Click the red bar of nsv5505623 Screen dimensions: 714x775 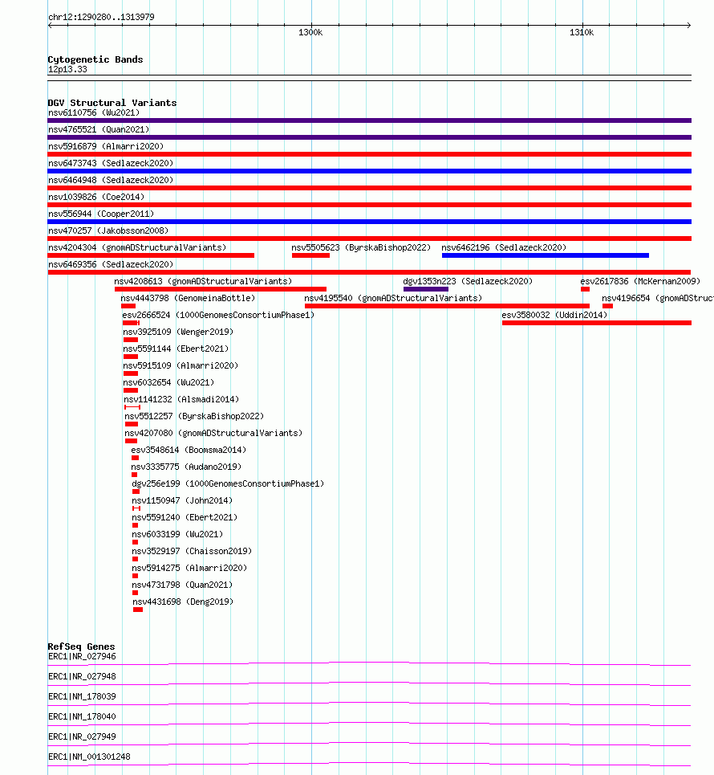310,255
